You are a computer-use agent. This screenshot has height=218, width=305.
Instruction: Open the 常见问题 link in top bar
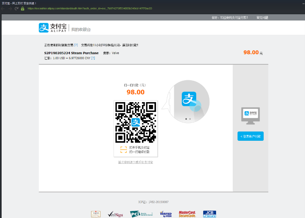(x=262, y=18)
